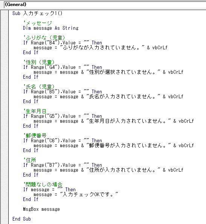Click the margin indicator bar beside 'MsgBox message'
The width and height of the screenshot is (206, 224).
coord(5,209)
